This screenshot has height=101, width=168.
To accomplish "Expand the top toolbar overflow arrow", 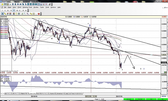I will click(52, 5).
